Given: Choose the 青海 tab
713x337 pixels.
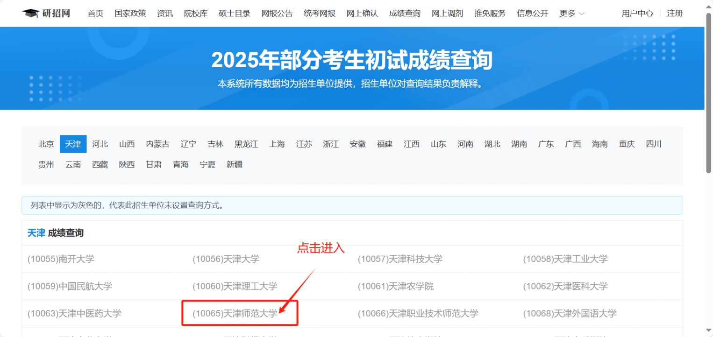Looking at the screenshot, I should click(181, 165).
